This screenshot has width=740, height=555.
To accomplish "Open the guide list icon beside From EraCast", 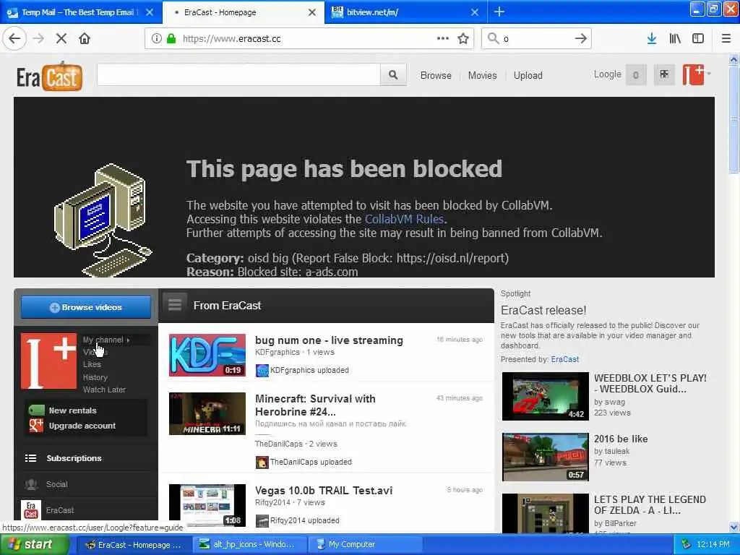I will click(175, 305).
